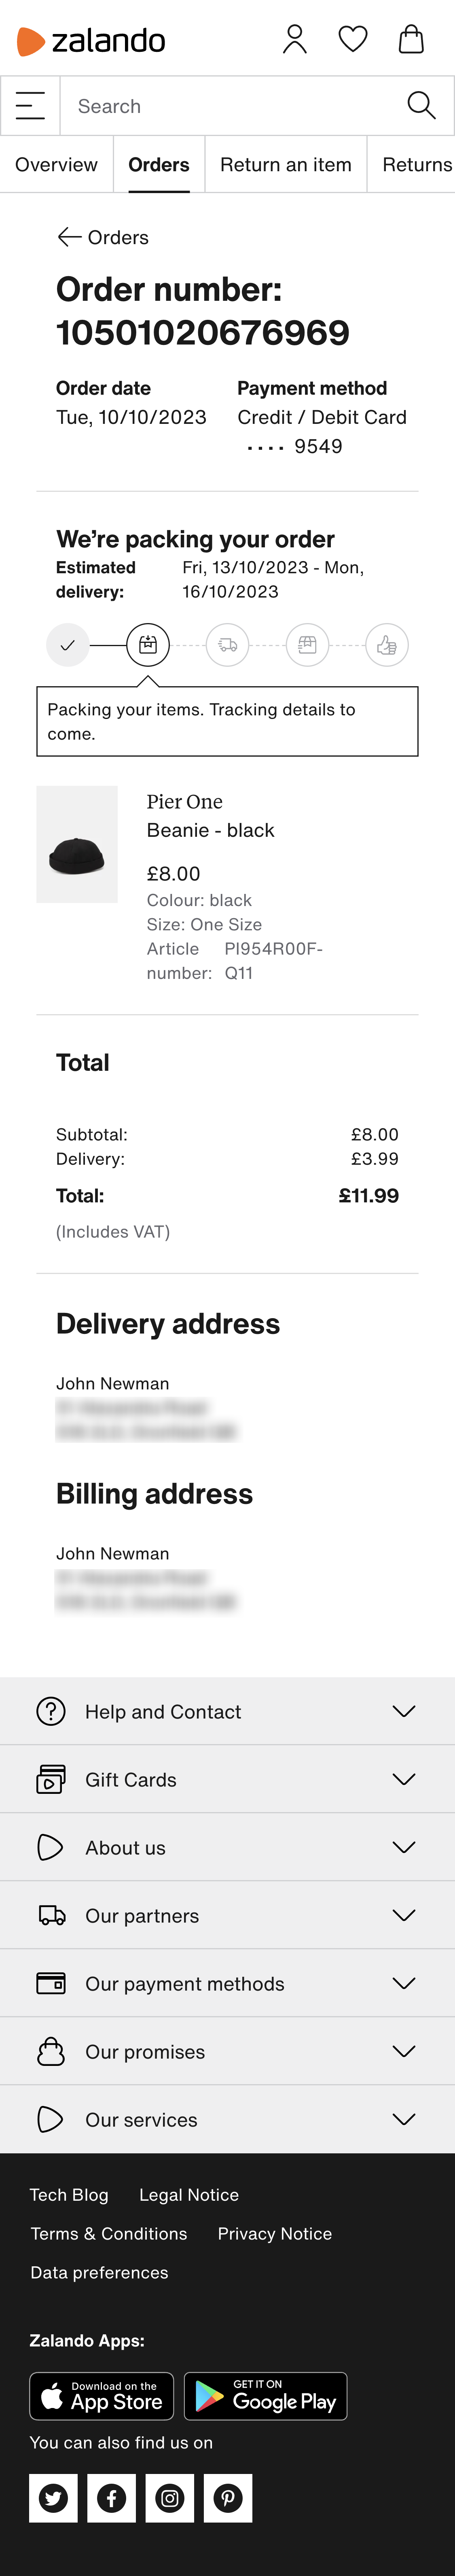Expand the Help and Contact section
This screenshot has width=455, height=2576.
(x=227, y=1711)
